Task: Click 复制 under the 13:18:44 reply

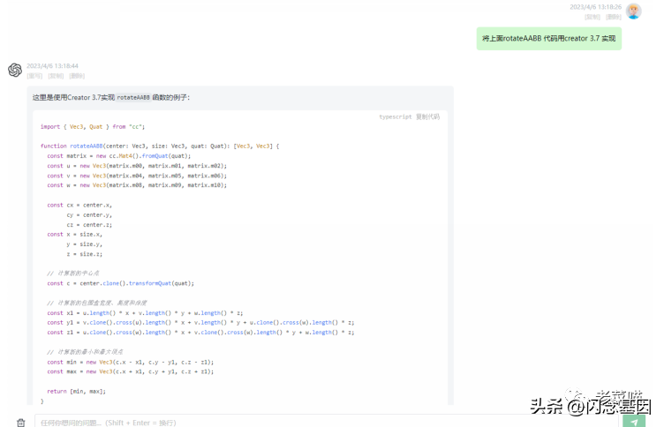Action: pyautogui.click(x=56, y=76)
